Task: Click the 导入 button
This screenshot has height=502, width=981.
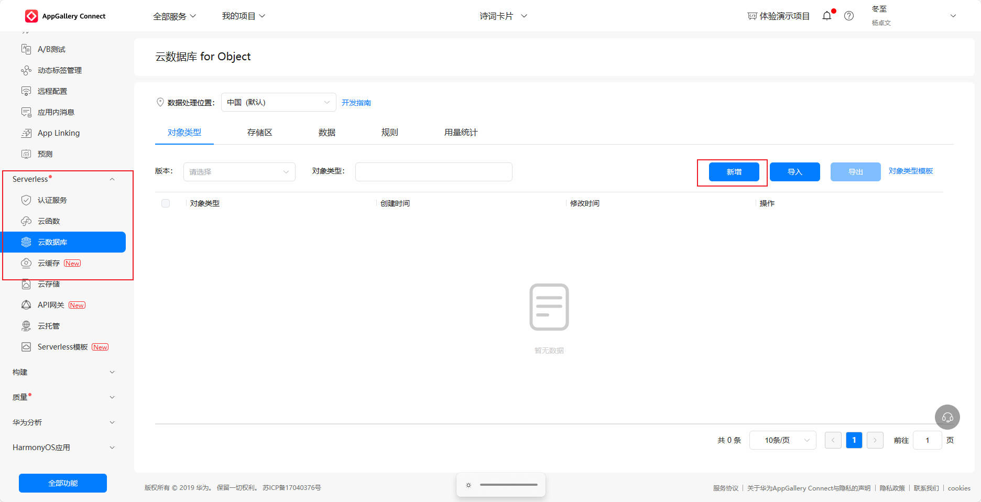Action: (795, 172)
